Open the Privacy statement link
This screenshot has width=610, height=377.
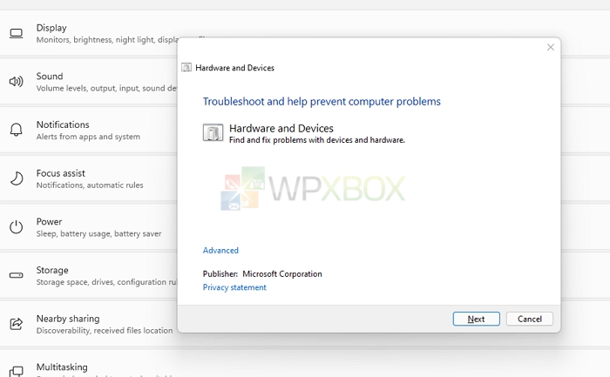coord(234,287)
